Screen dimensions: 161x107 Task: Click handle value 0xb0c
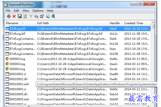click(114, 89)
